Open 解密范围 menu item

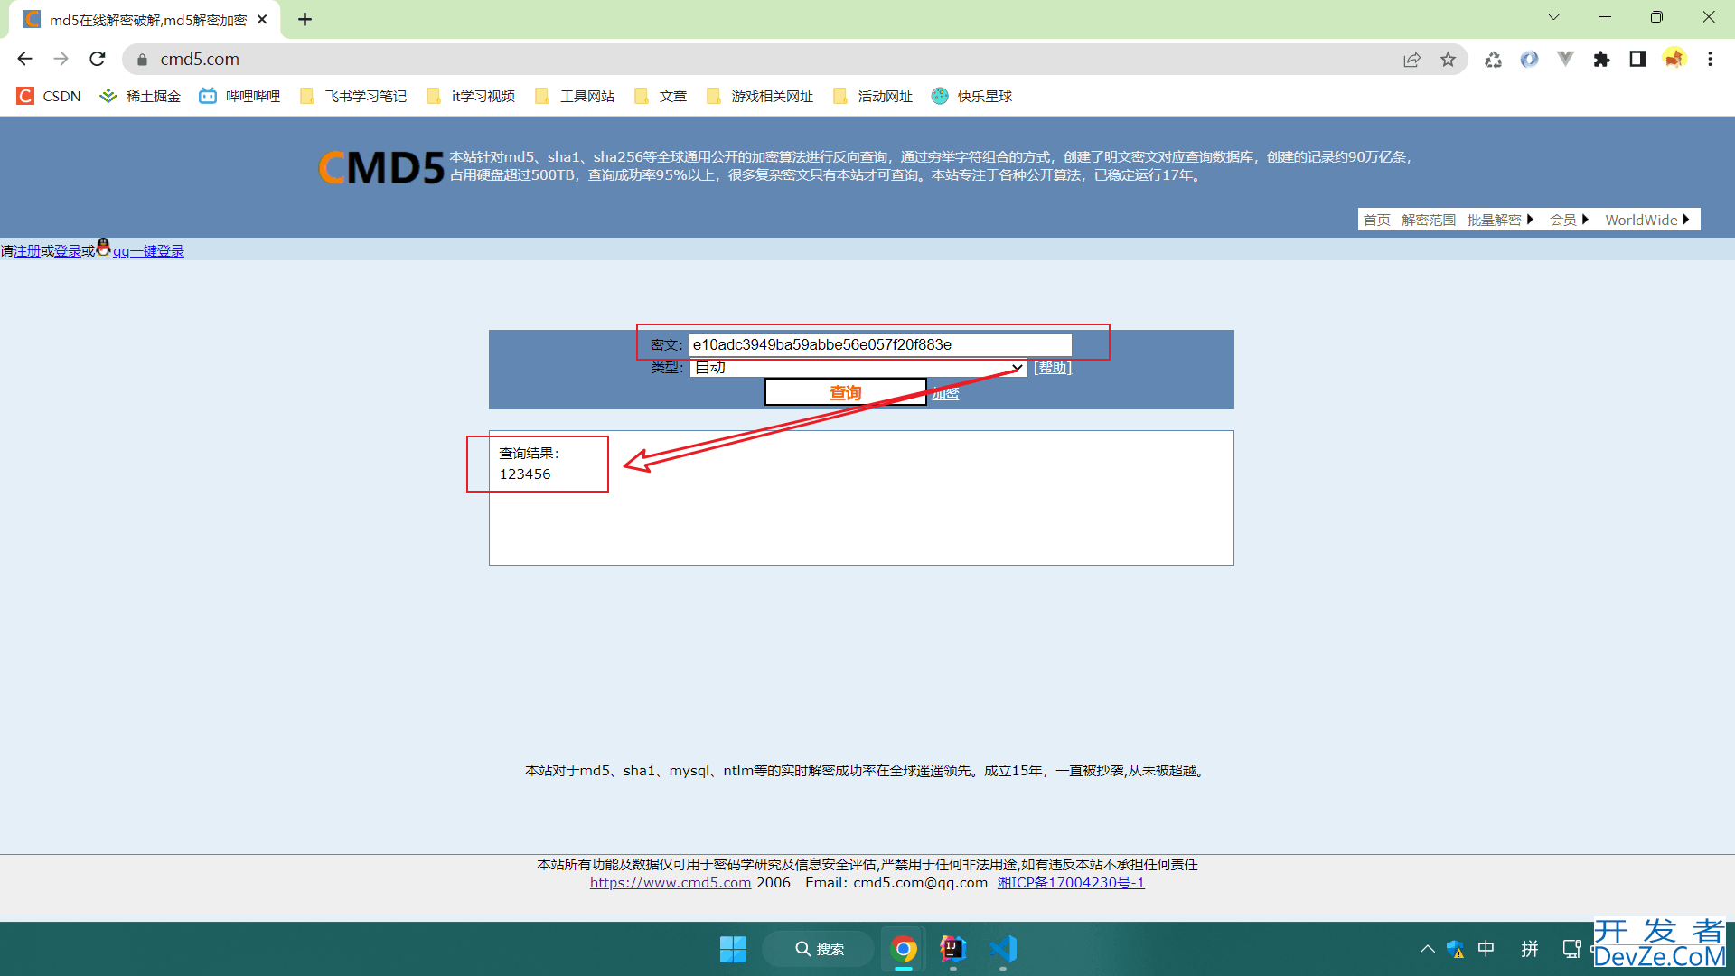pos(1429,220)
